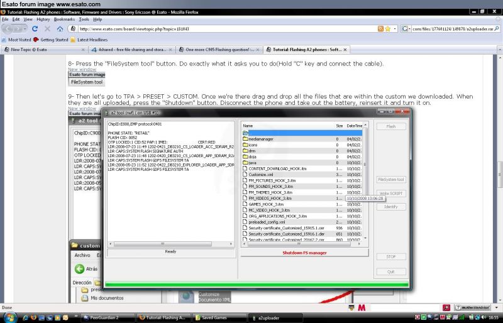The width and height of the screenshot is (503, 323).
Task: Go to the Firefox Home page icon
Action: tap(60, 29)
